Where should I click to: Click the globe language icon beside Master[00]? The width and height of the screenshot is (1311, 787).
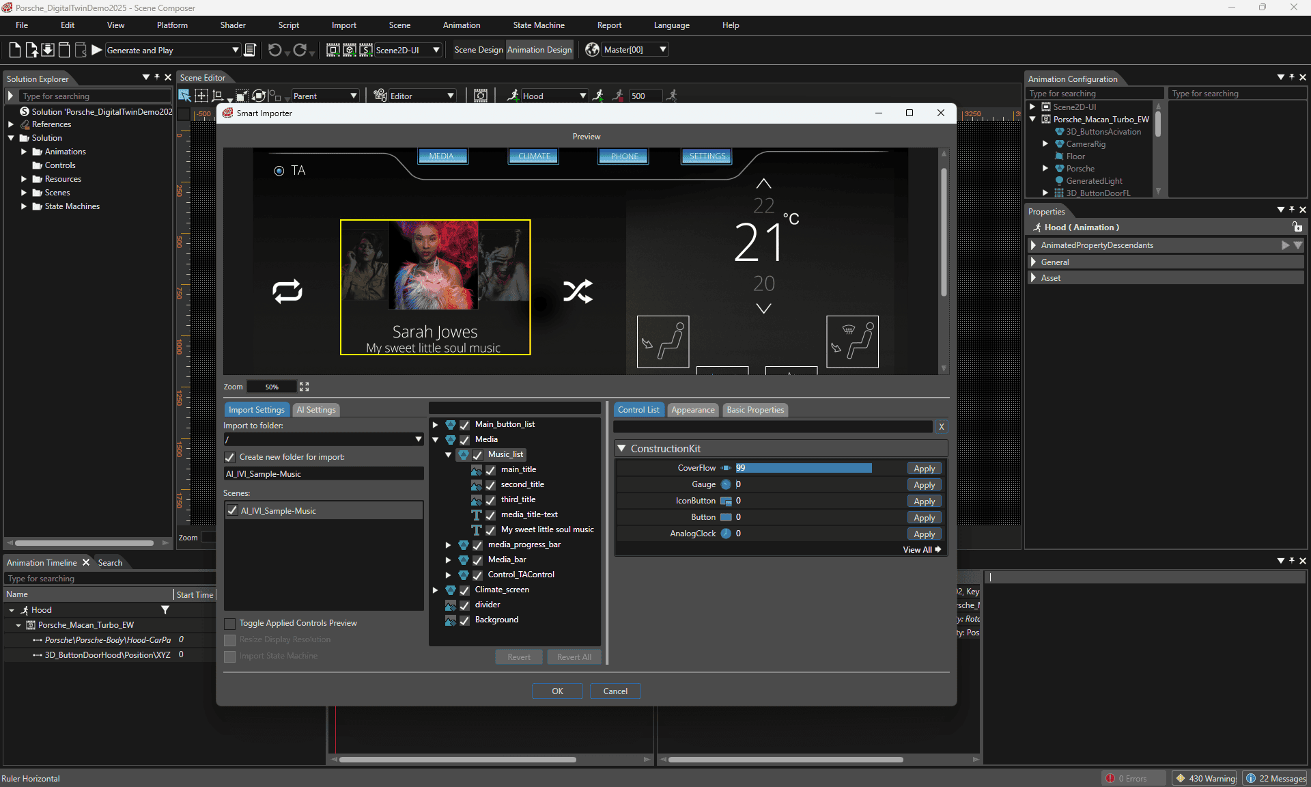click(x=592, y=50)
